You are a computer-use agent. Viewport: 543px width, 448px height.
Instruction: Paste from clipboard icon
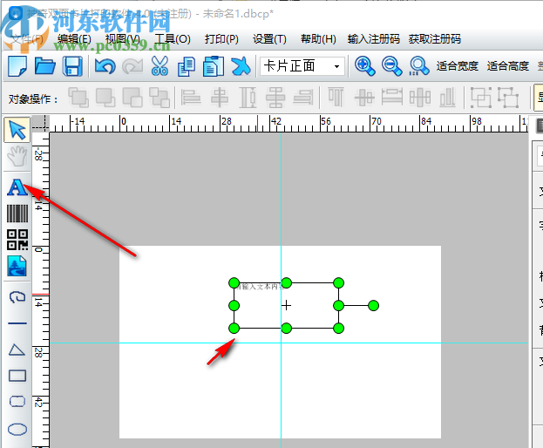[x=214, y=65]
